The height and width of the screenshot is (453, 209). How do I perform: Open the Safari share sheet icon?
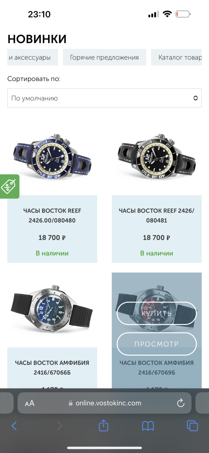click(x=103, y=425)
